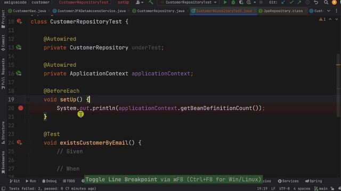
Task: Switch to CustomerDao.java tab
Action: click(27, 11)
